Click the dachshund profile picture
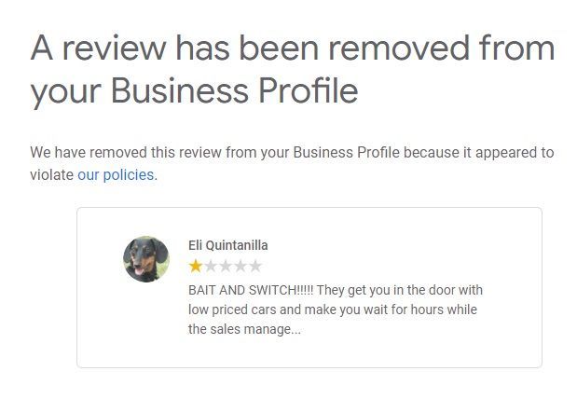577x399 pixels. coord(146,259)
